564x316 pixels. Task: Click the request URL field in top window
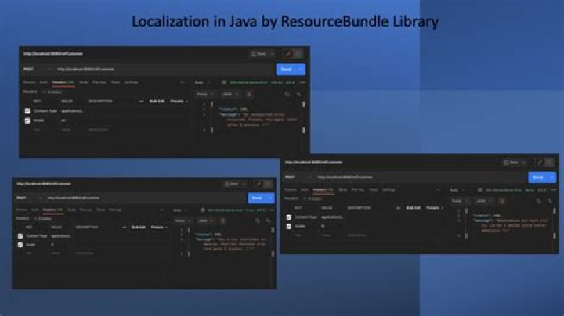pos(164,70)
